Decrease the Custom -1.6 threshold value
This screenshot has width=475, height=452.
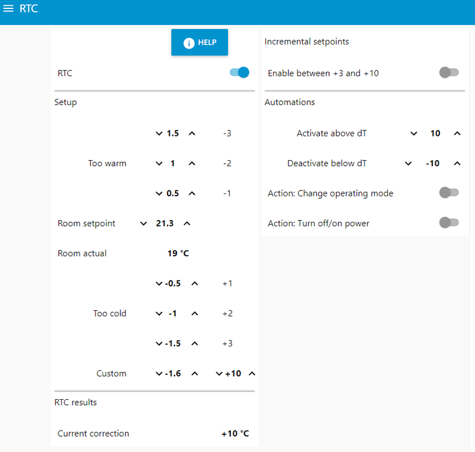point(159,374)
